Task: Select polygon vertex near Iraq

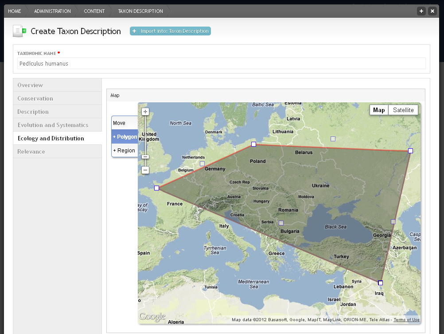Action: coord(381,283)
